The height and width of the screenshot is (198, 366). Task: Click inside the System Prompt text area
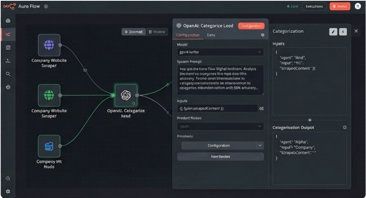220,80
